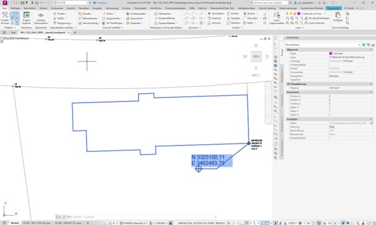This screenshot has height=225, width=376.
Task: Click the magenta layer color swatch in ribbon
Action: click(x=298, y=14)
